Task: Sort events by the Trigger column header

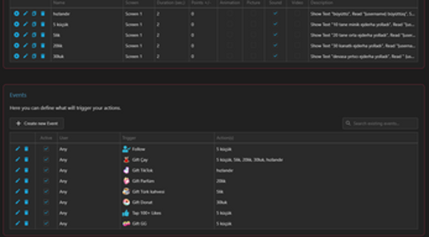Action: 129,138
